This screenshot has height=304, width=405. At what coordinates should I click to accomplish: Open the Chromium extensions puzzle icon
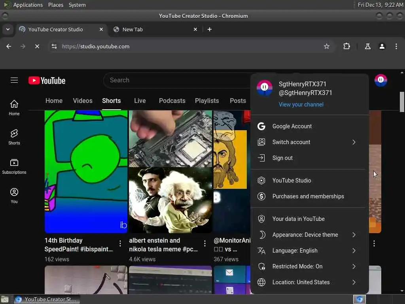pos(346,46)
